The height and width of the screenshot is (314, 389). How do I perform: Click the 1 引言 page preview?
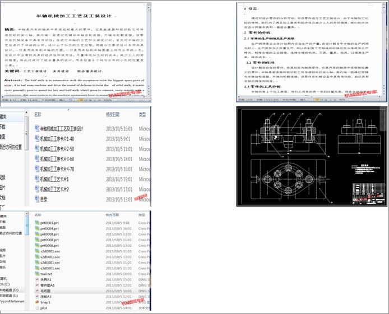click(311, 51)
